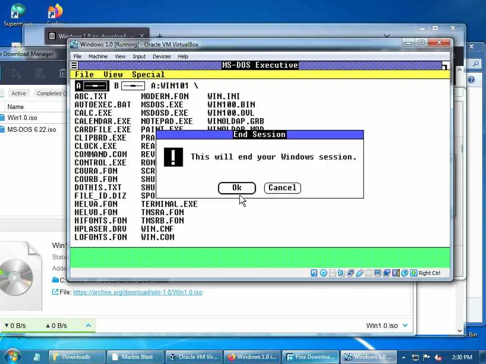Viewport: 486px width, 364px height.
Task: Open VirtualBox Machine menu
Action: tap(98, 56)
